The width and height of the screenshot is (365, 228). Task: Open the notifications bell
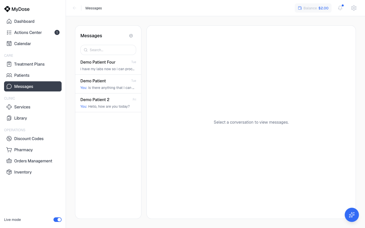coord(340,8)
